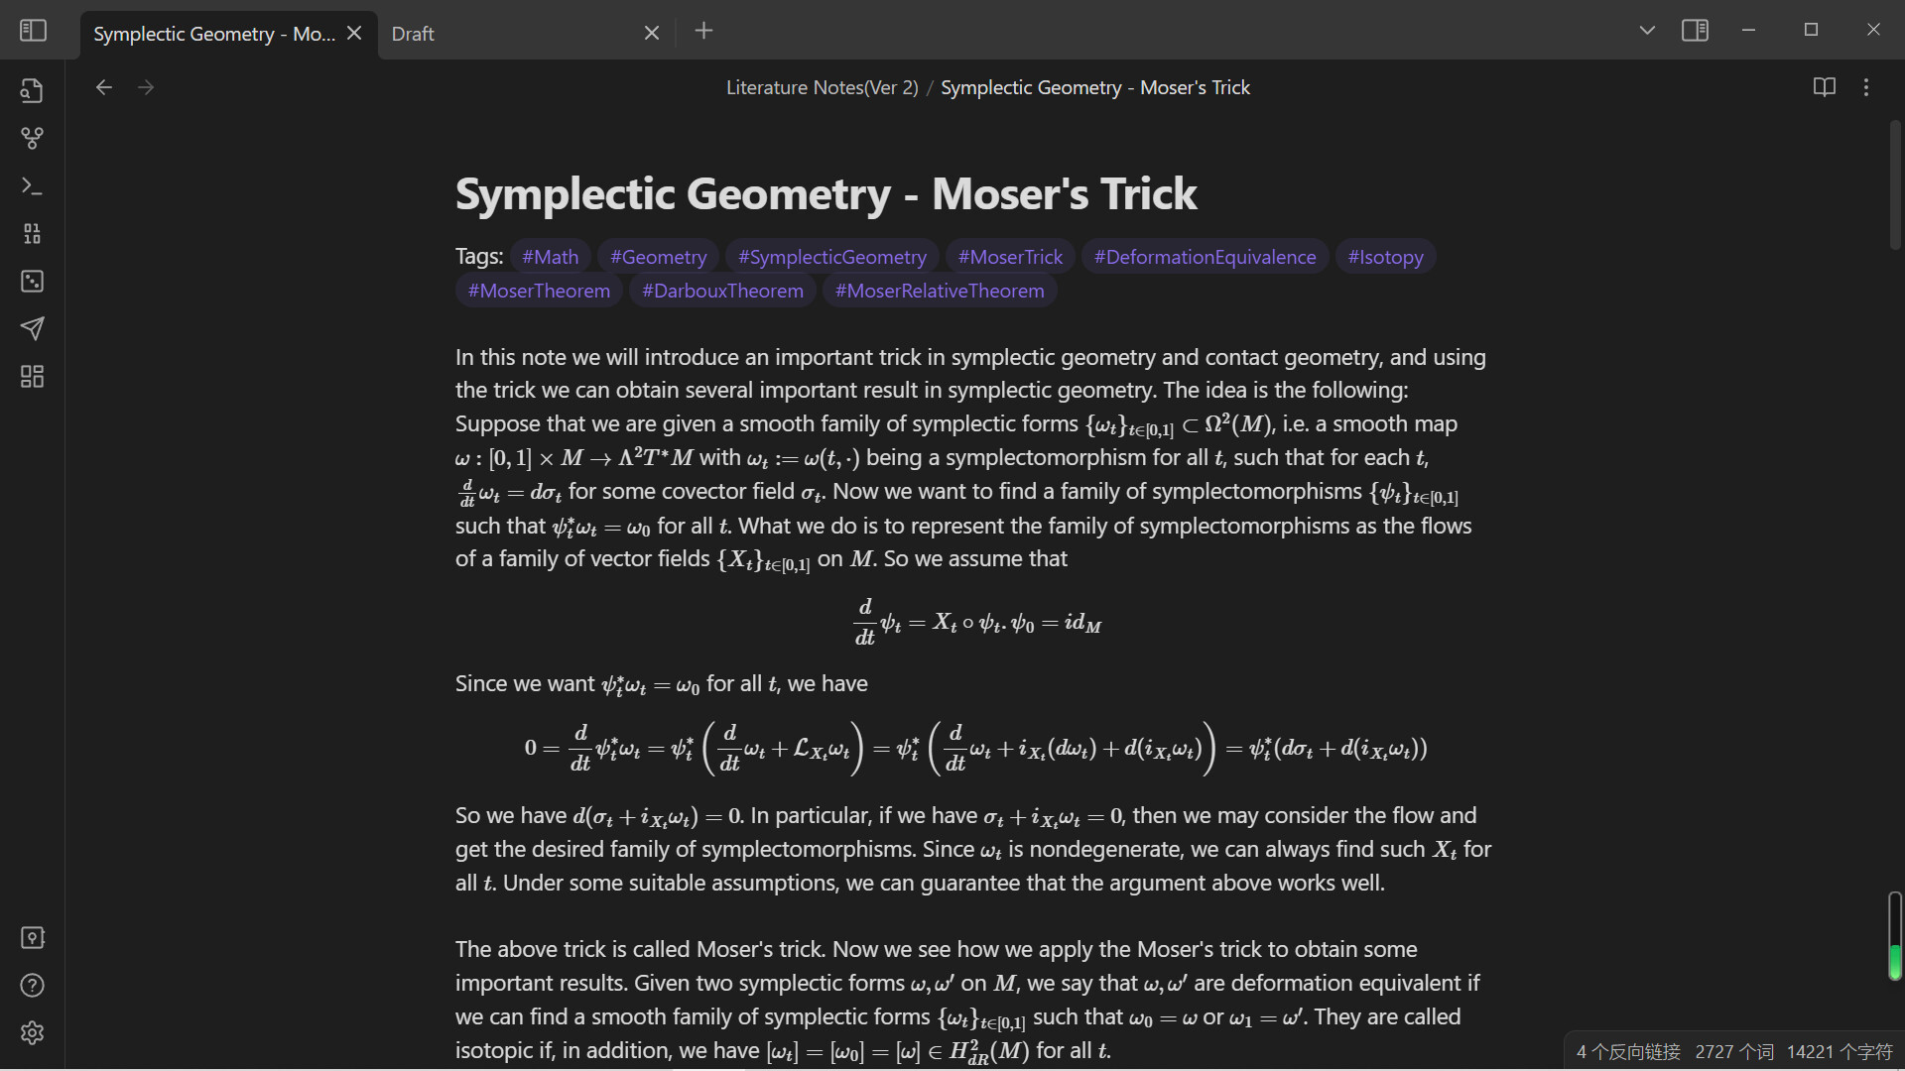
Task: Toggle the left sidebar panel
Action: (33, 31)
